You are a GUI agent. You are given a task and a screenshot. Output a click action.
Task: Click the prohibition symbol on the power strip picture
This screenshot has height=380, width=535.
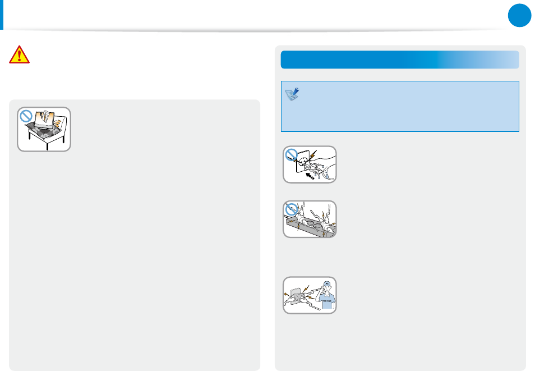pos(292,209)
